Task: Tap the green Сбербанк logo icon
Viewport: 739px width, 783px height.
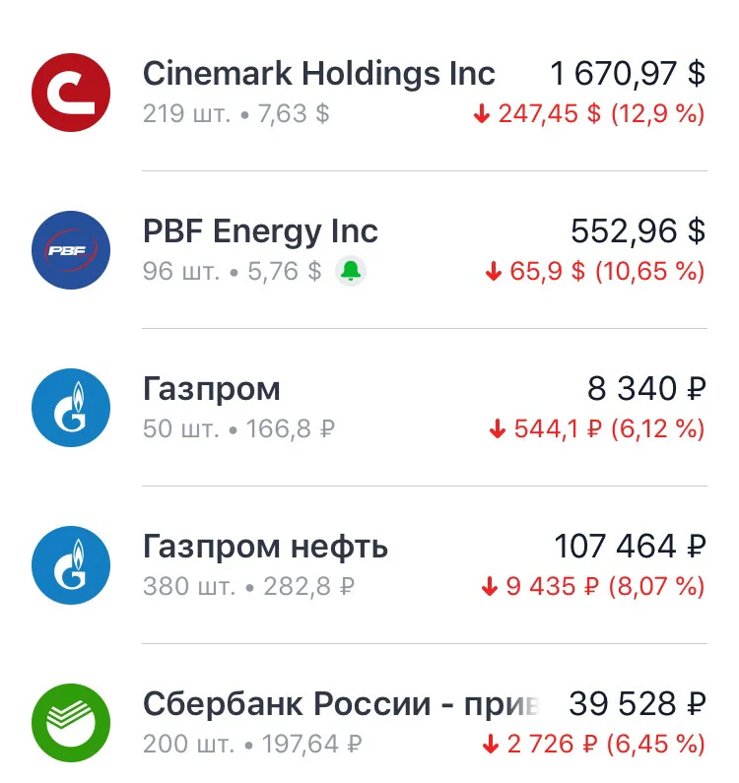Action: 71,723
